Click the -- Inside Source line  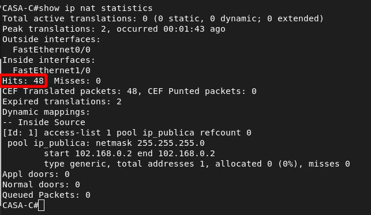click(x=44, y=122)
